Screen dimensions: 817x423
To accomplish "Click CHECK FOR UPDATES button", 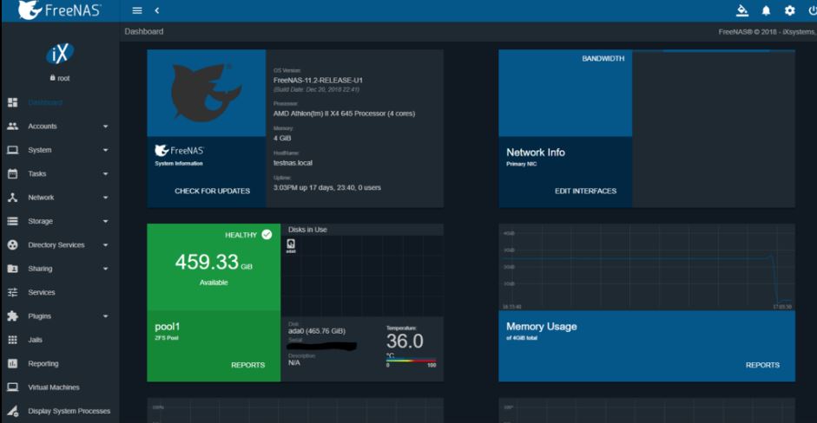I will click(x=212, y=191).
